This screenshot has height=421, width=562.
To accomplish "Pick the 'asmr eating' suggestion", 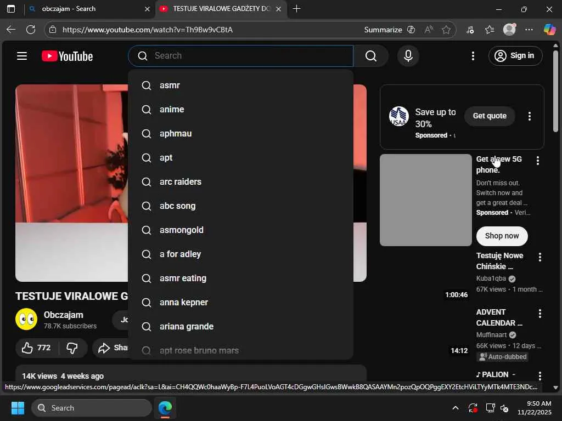I will pyautogui.click(x=240, y=278).
